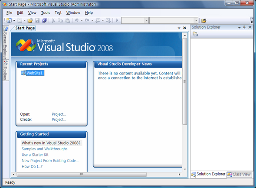Close the Solution Explorer panel
The width and height of the screenshot is (256, 188).
pyautogui.click(x=250, y=27)
